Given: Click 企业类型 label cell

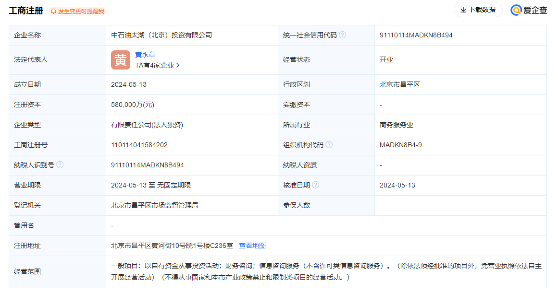Looking at the screenshot, I should (x=57, y=125).
